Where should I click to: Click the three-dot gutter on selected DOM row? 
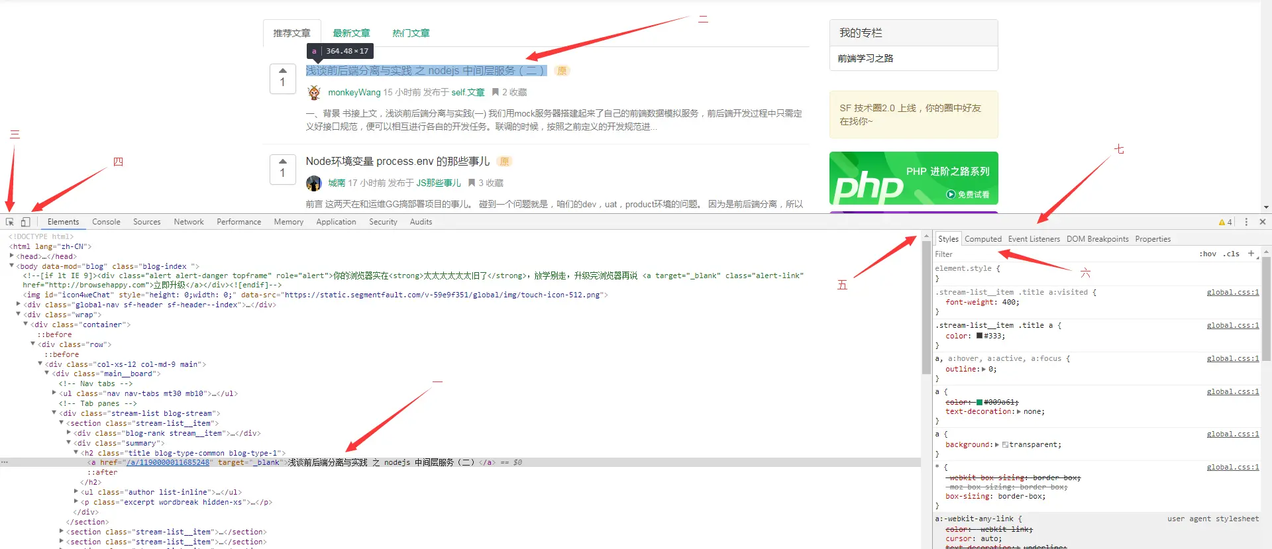click(5, 462)
